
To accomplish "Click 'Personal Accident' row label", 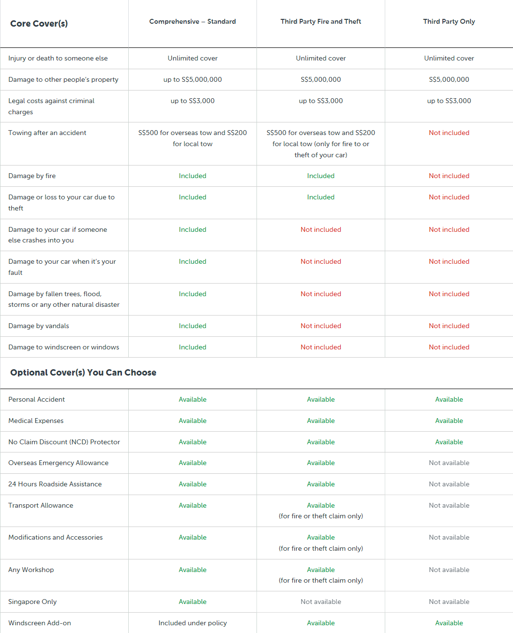I will 37,399.
